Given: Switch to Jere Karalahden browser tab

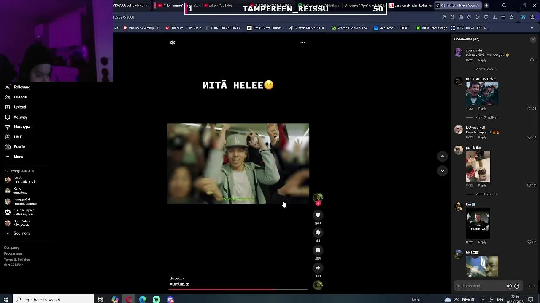Looking at the screenshot, I should [x=410, y=5].
